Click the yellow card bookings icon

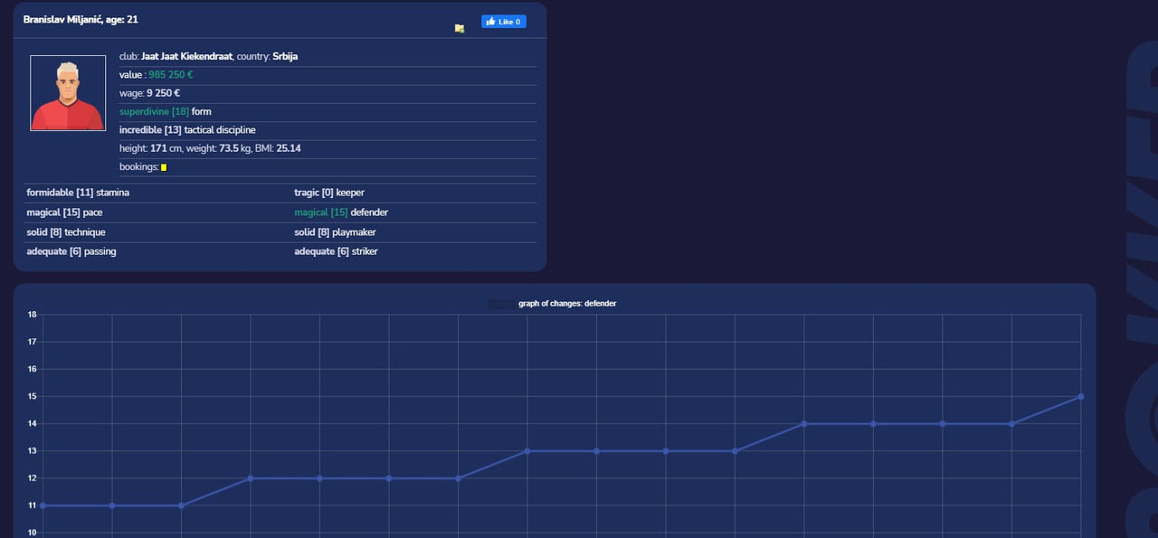coord(164,167)
